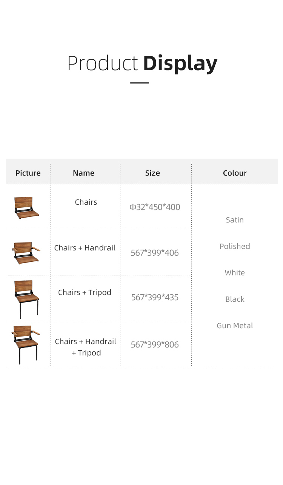
Task: Click the Φ32*450*400 size value
Action: [155, 207]
